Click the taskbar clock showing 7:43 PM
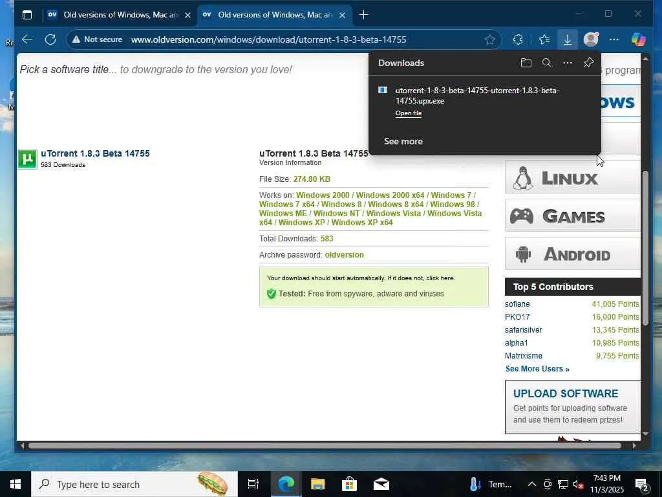 (607, 484)
